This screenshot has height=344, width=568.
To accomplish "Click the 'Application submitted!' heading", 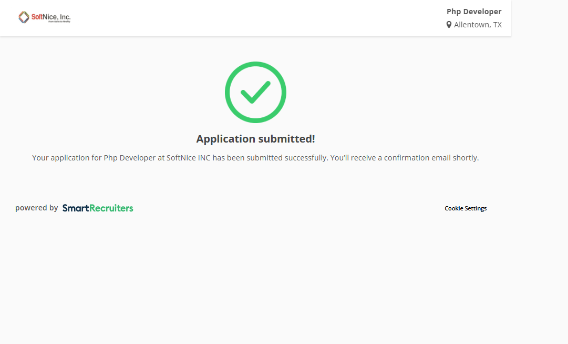I will [255, 139].
